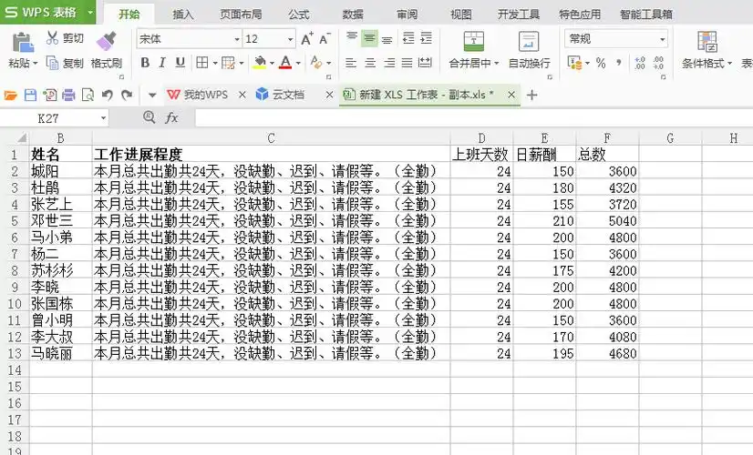Expand the Paste (粘贴) dropdown arrow
Image resolution: width=753 pixels, height=455 pixels.
35,64
